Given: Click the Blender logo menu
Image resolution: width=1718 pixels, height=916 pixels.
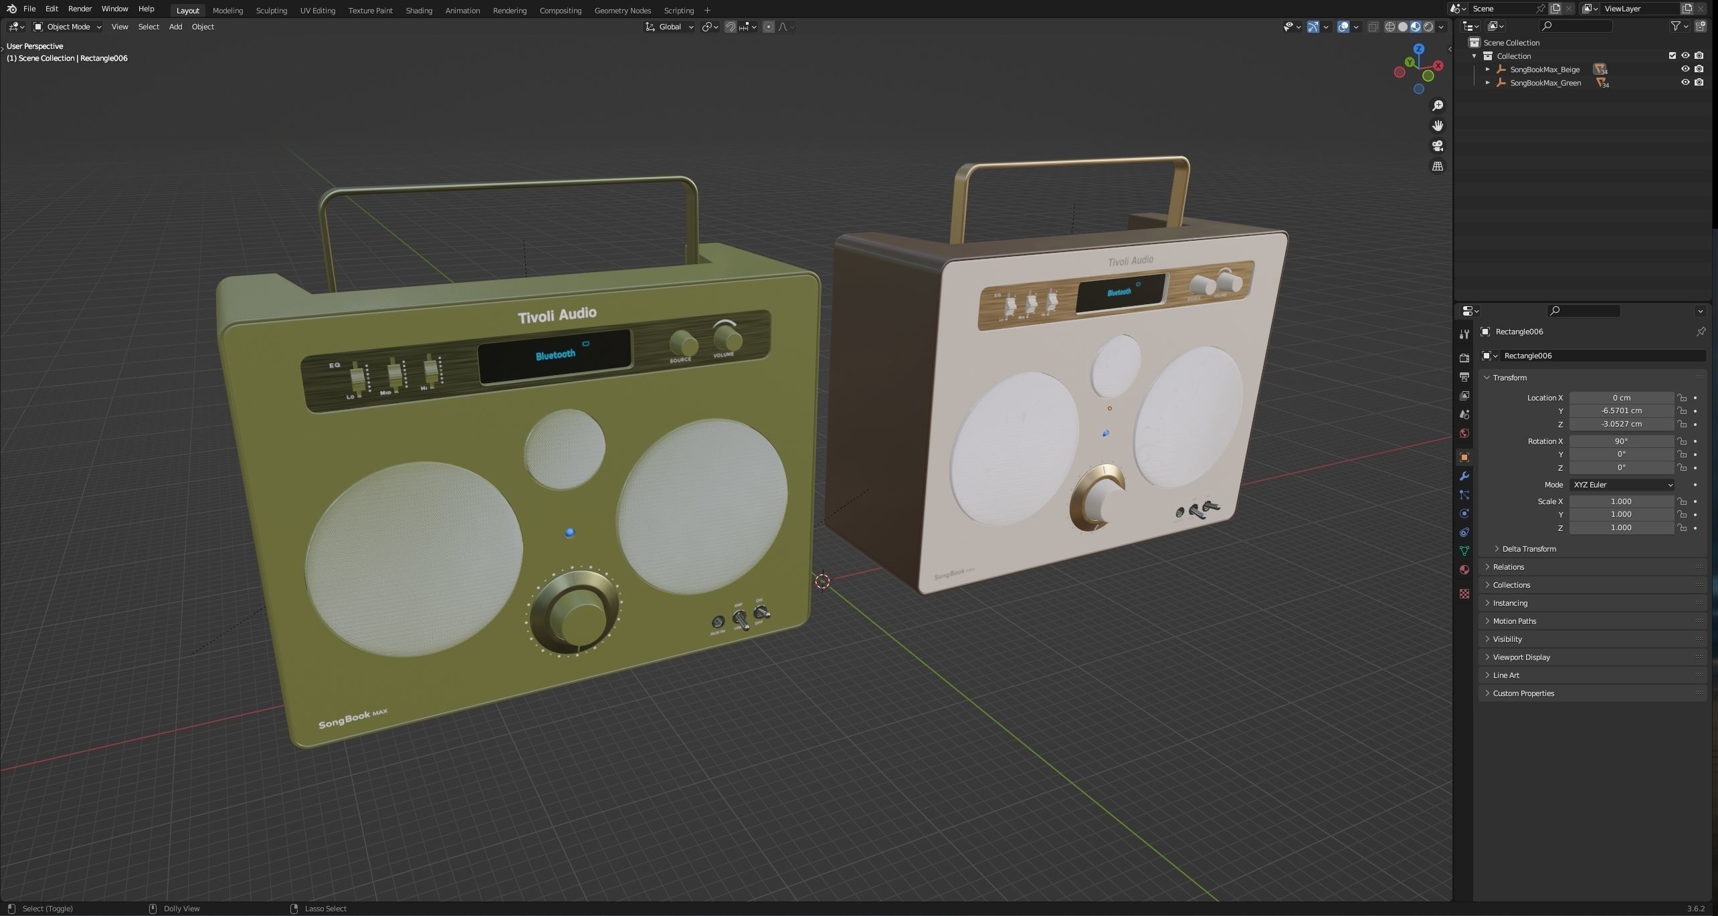Looking at the screenshot, I should (x=11, y=9).
